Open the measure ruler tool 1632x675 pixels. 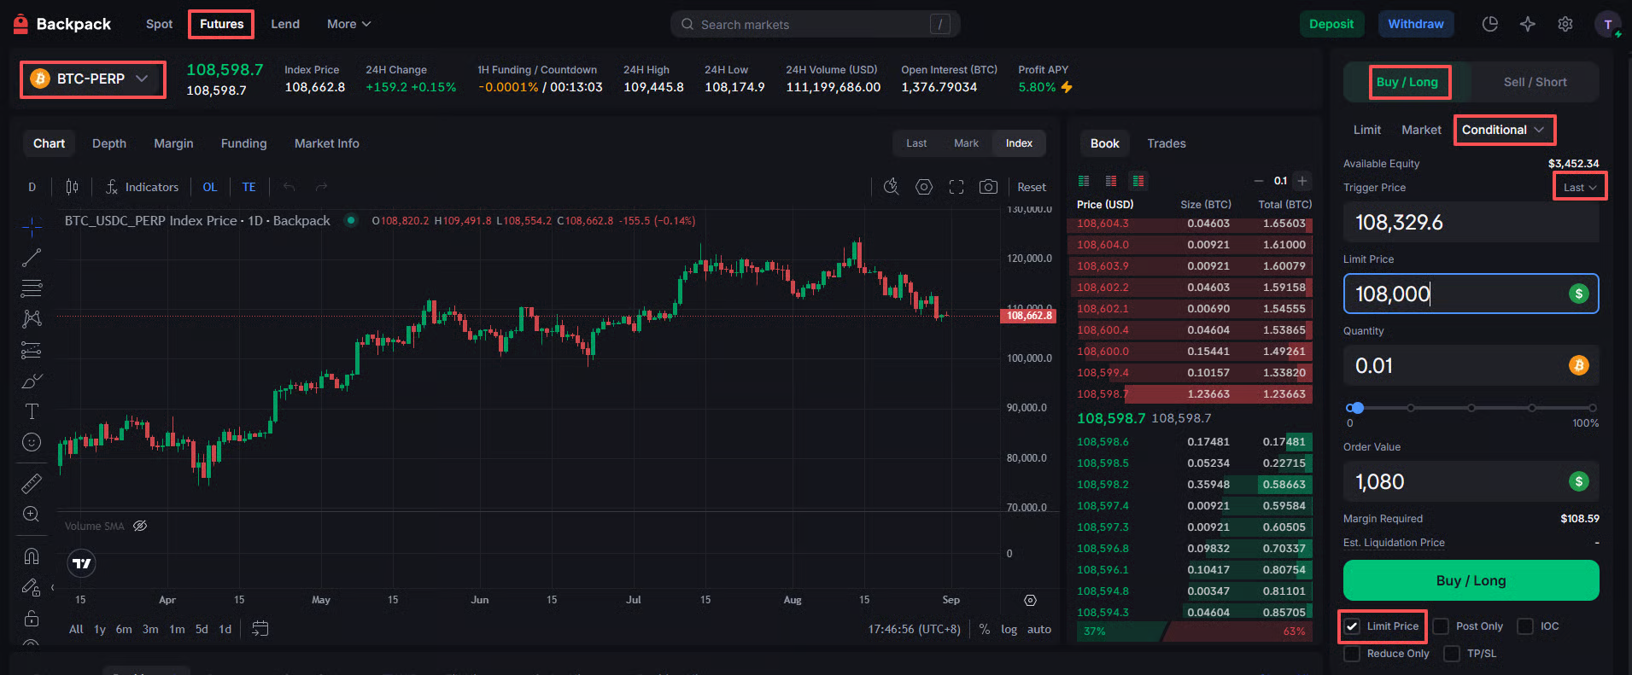[32, 484]
